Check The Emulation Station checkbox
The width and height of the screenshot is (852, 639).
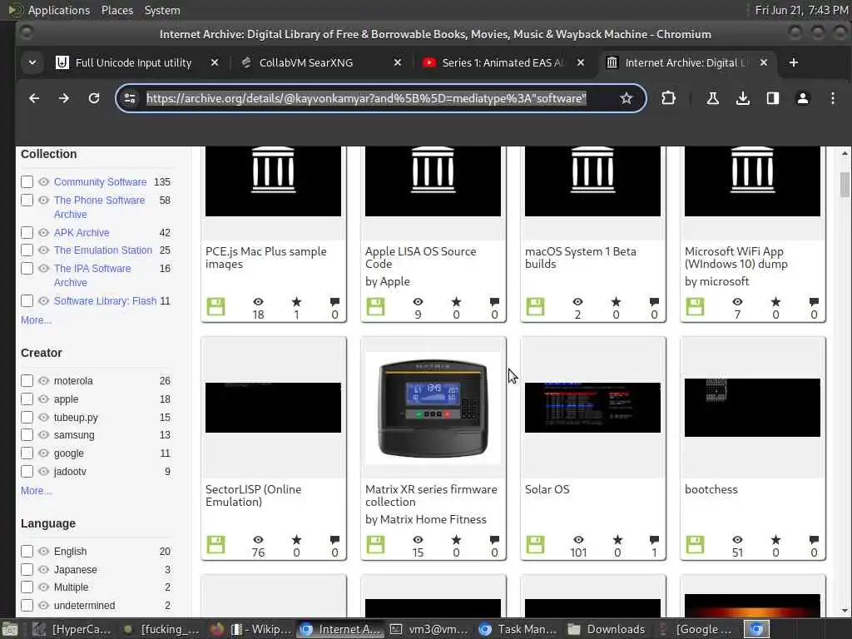[x=27, y=250]
